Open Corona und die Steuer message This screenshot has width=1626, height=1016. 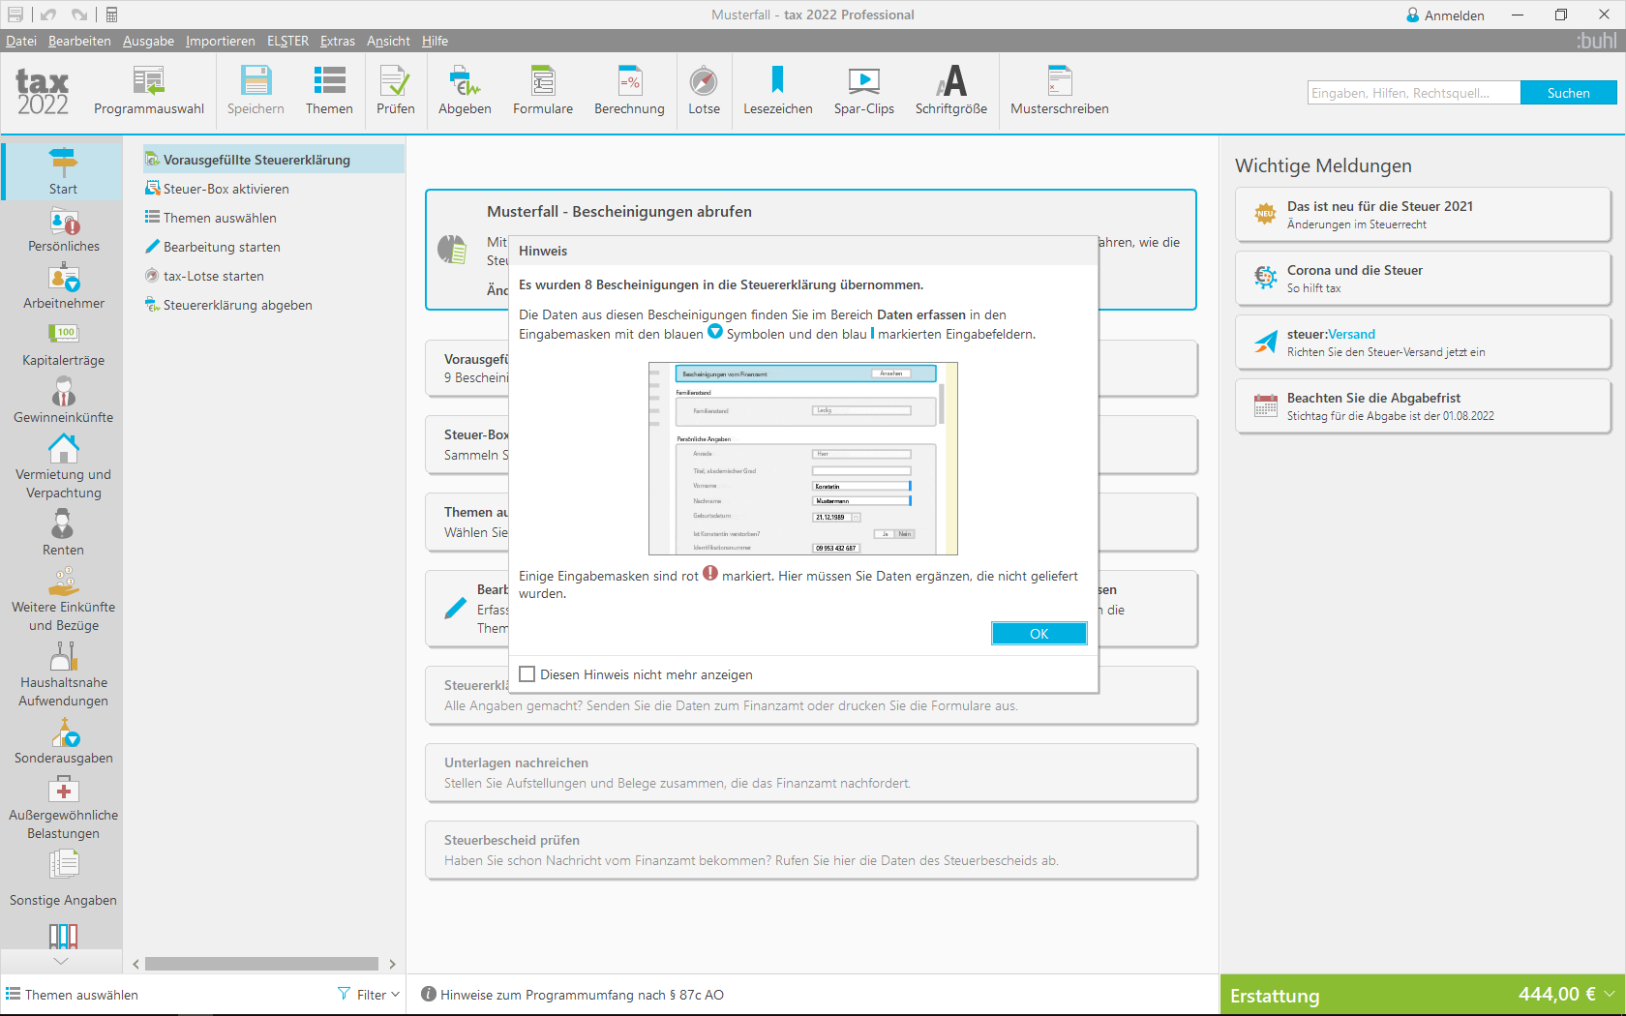[1423, 279]
